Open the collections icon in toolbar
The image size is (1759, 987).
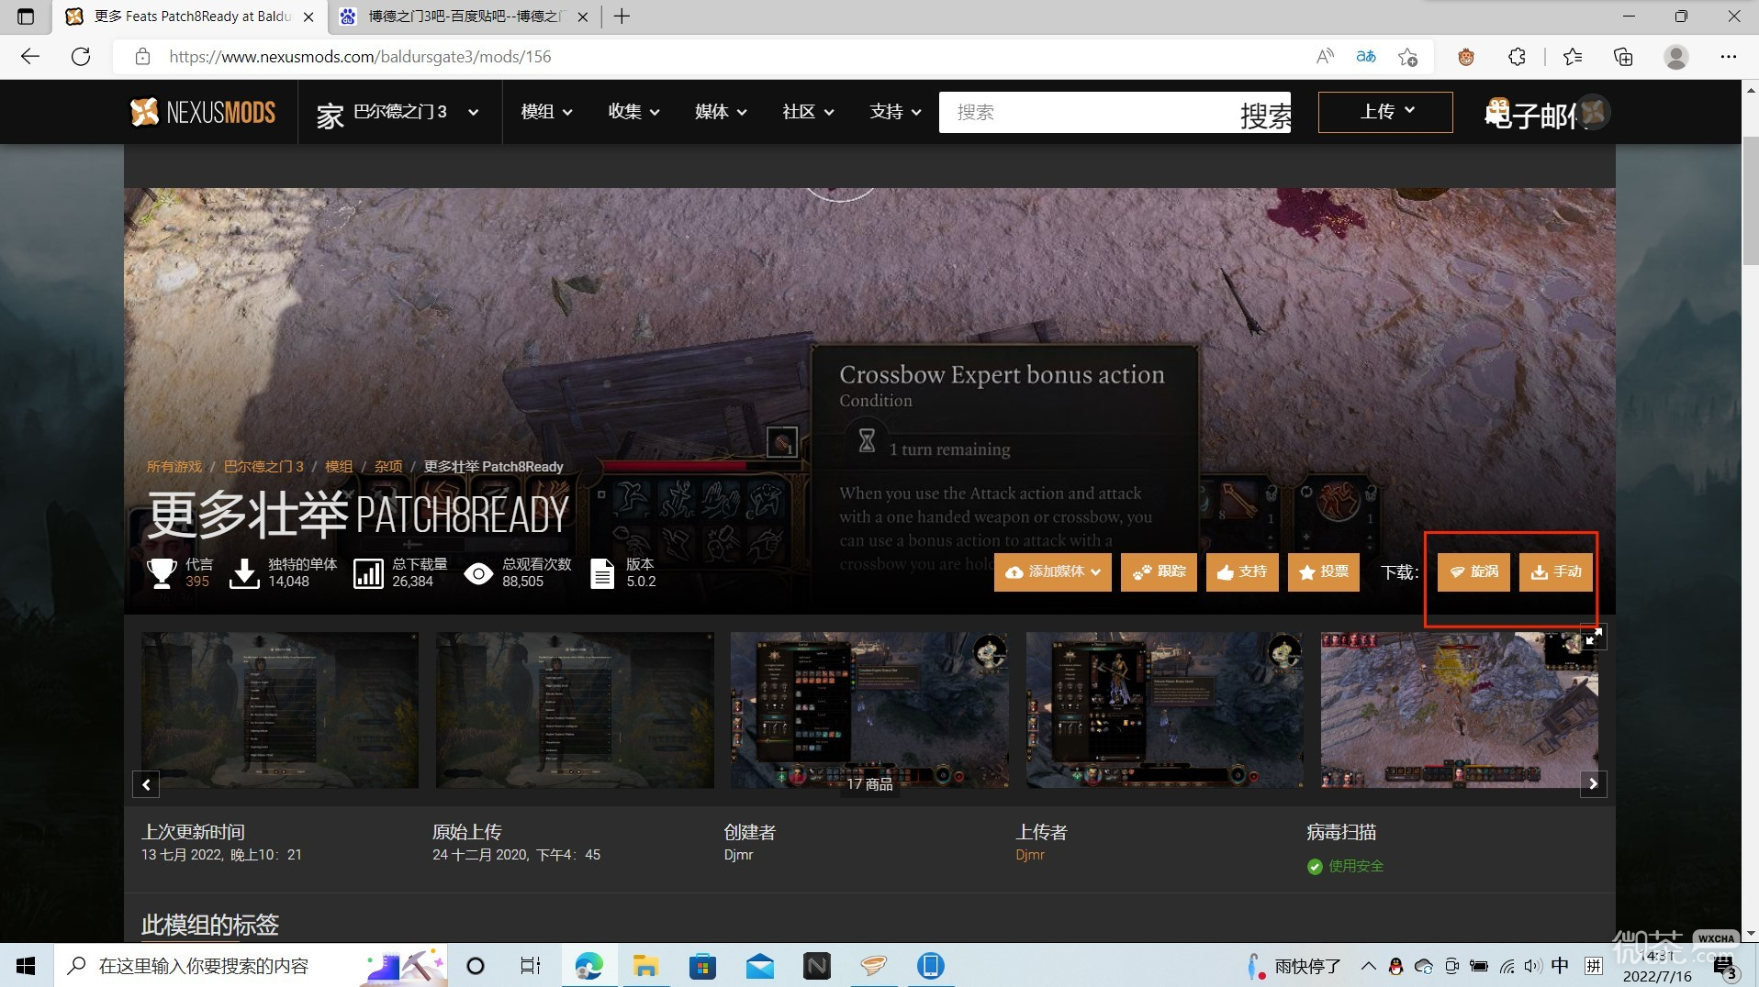coord(1623,56)
